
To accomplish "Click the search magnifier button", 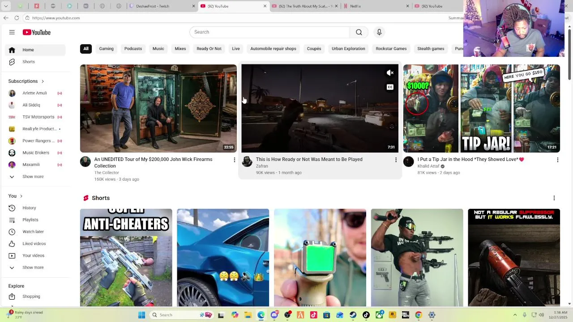I will coord(359,32).
